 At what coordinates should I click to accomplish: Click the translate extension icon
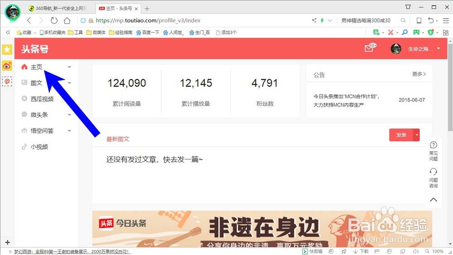pyautogui.click(x=376, y=32)
